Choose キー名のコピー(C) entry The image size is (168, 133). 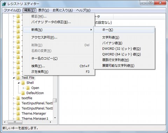[x=59, y=58]
